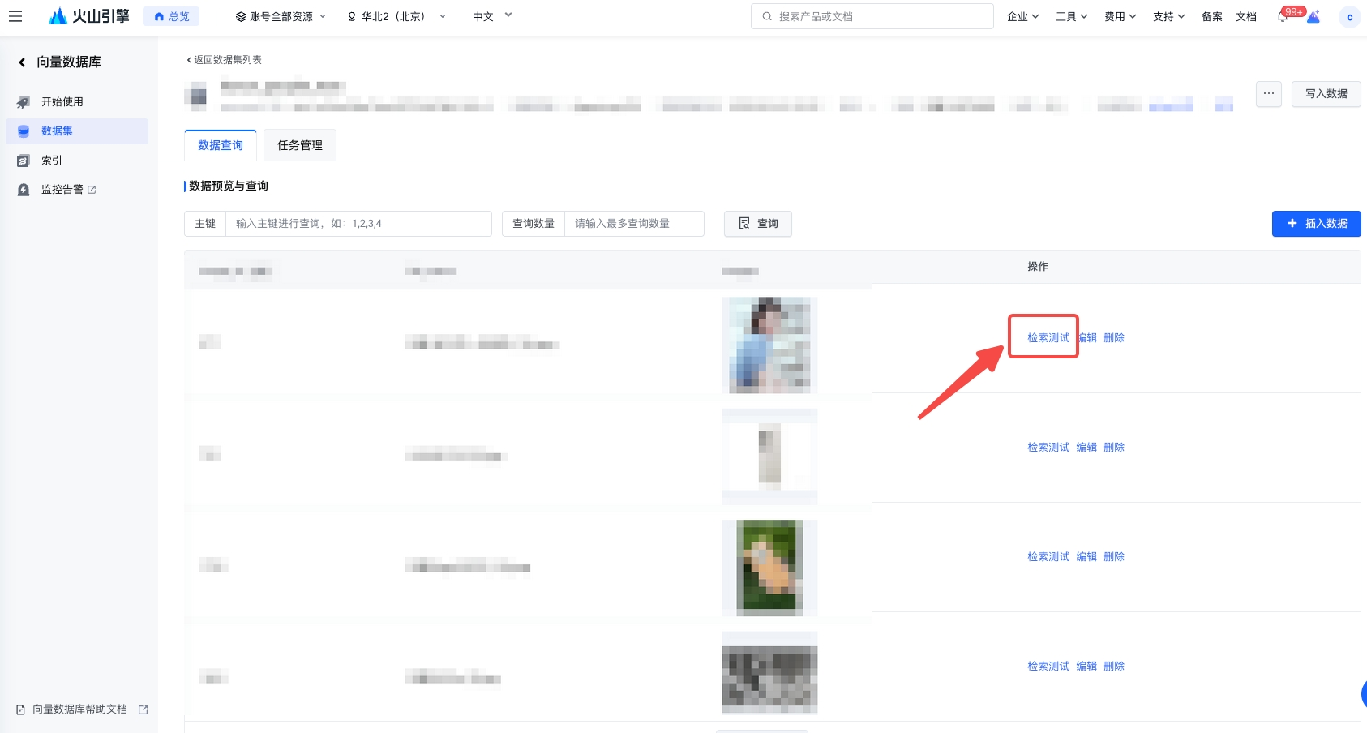Click the 数据预览与查询 section heading

pos(229,186)
